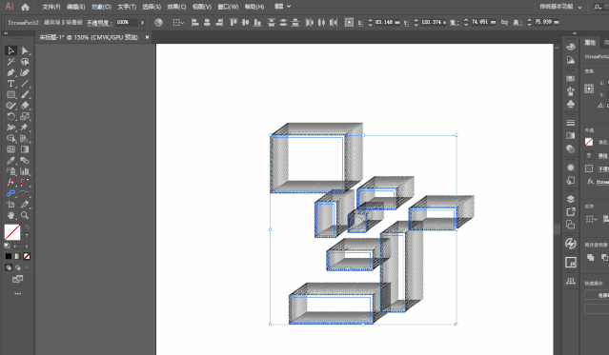Select the Type tool
The width and height of the screenshot is (609, 355).
pyautogui.click(x=10, y=84)
